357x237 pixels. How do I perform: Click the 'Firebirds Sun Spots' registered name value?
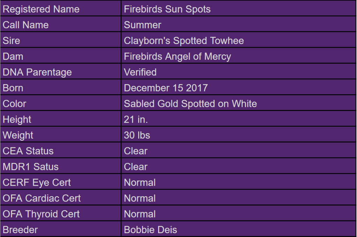click(167, 9)
